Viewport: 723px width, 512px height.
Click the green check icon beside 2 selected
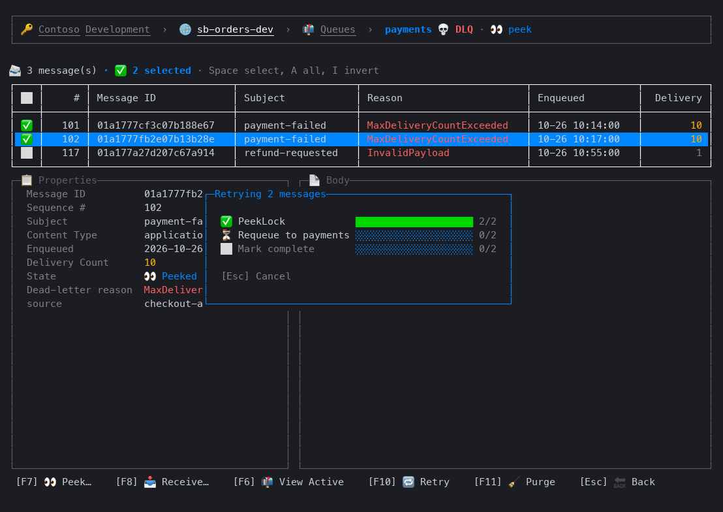point(121,71)
